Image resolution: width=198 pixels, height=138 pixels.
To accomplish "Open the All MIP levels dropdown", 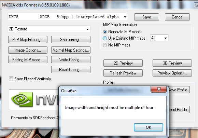I will point(159,38).
